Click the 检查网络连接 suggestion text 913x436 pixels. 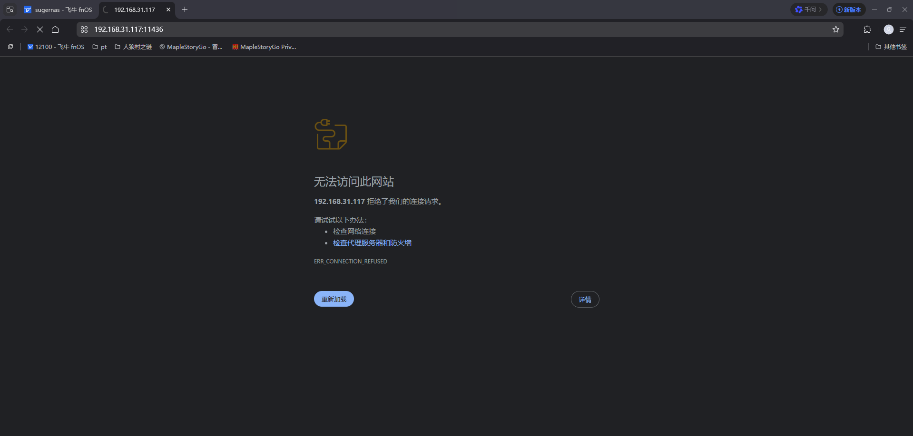[354, 232]
